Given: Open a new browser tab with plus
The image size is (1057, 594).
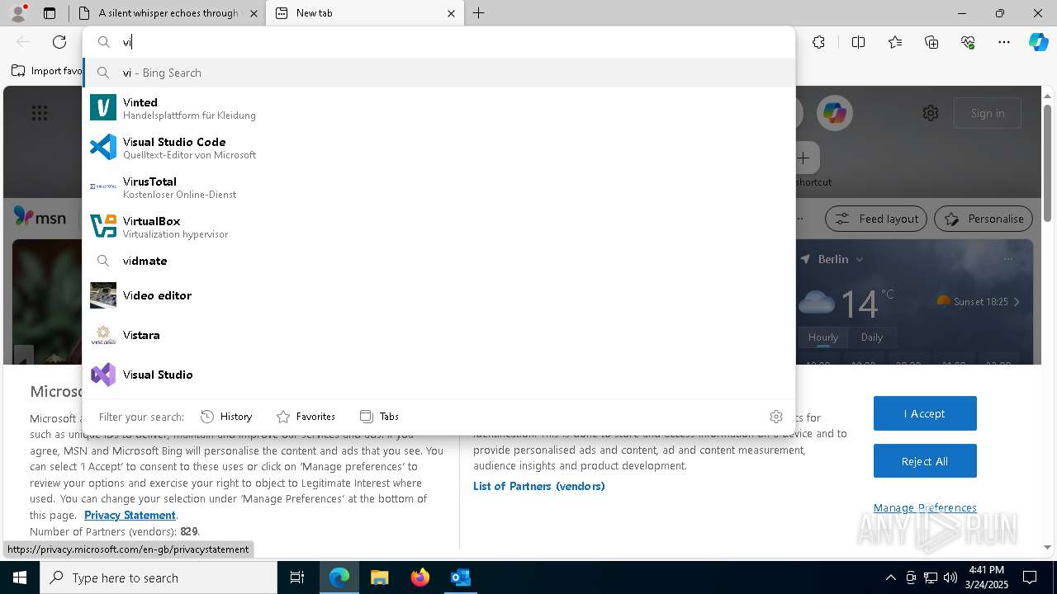Looking at the screenshot, I should tap(479, 13).
